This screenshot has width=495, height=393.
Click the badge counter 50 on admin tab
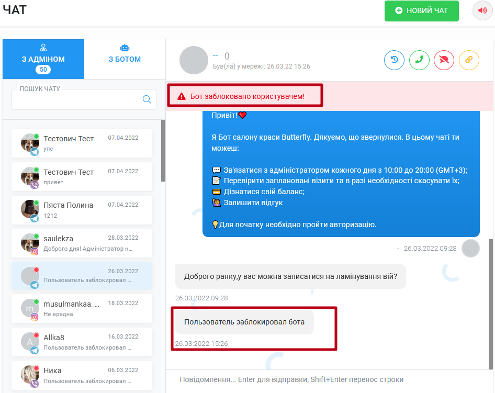click(43, 70)
